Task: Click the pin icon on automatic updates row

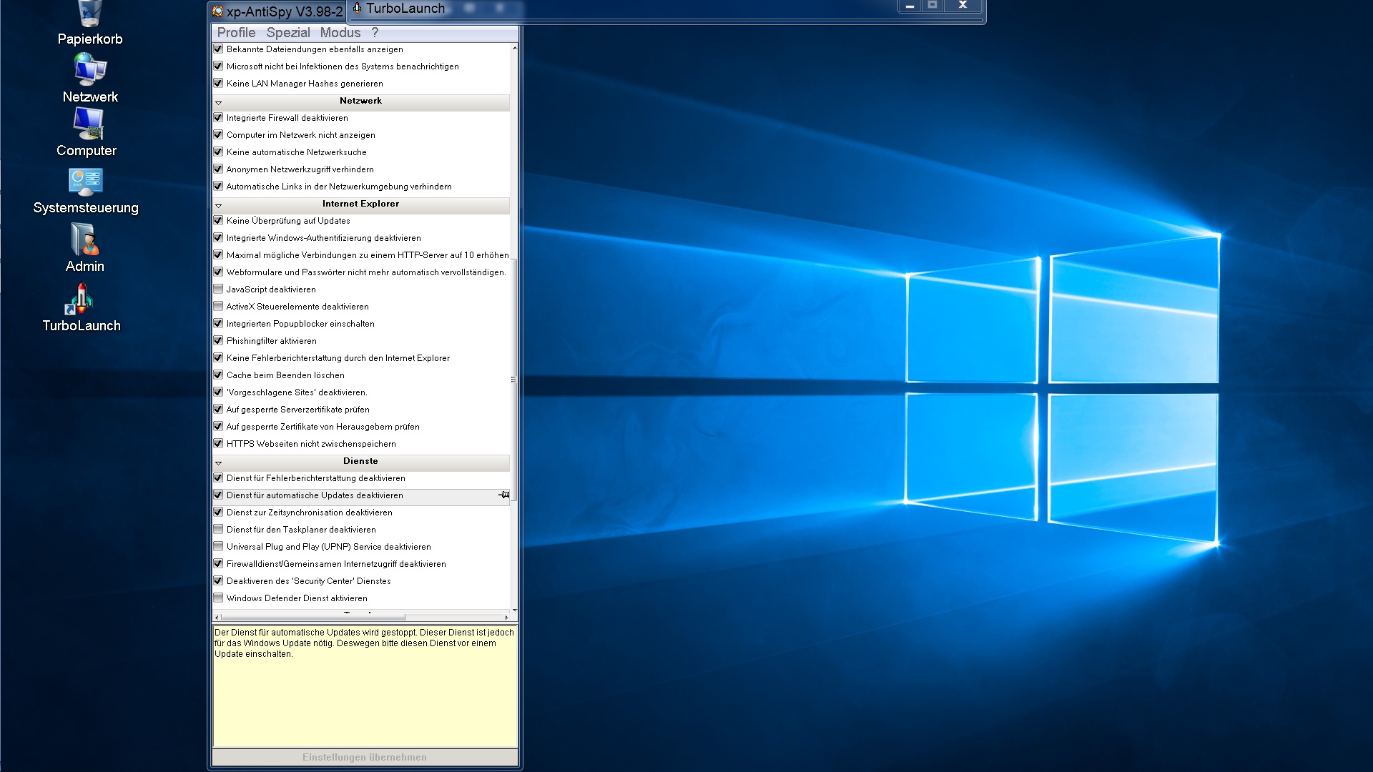Action: click(504, 495)
